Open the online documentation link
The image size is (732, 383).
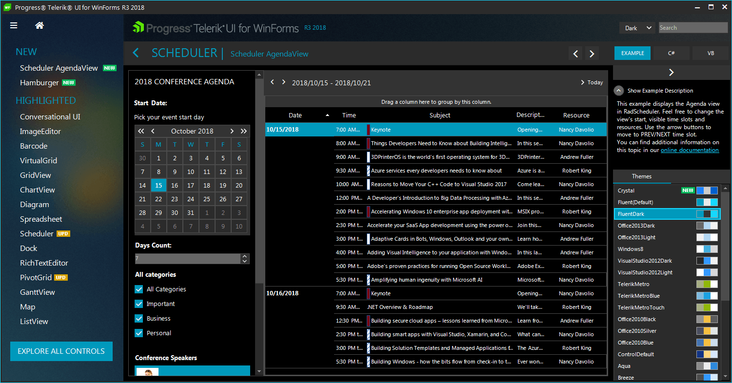coord(690,150)
